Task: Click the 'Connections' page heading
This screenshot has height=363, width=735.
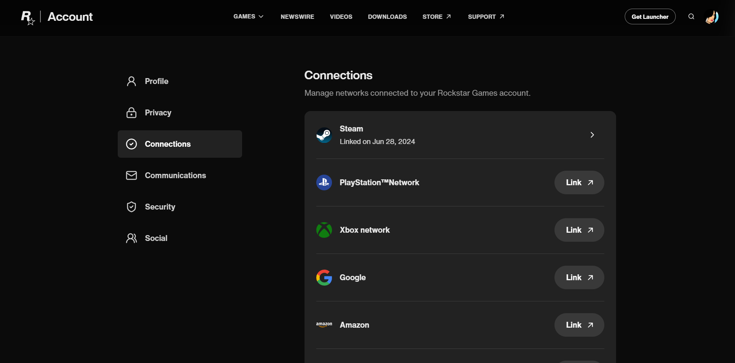Action: 338,75
